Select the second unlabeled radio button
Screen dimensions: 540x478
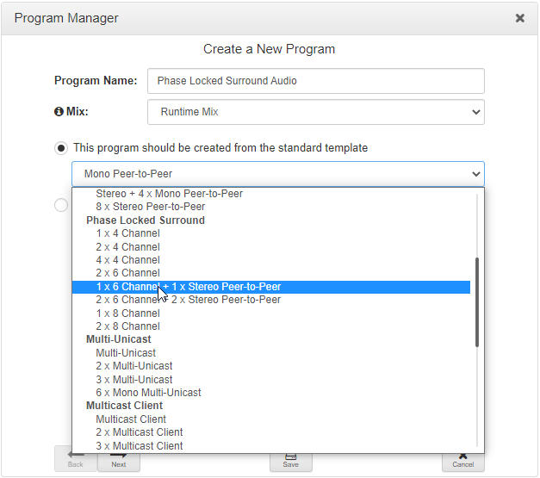point(61,205)
